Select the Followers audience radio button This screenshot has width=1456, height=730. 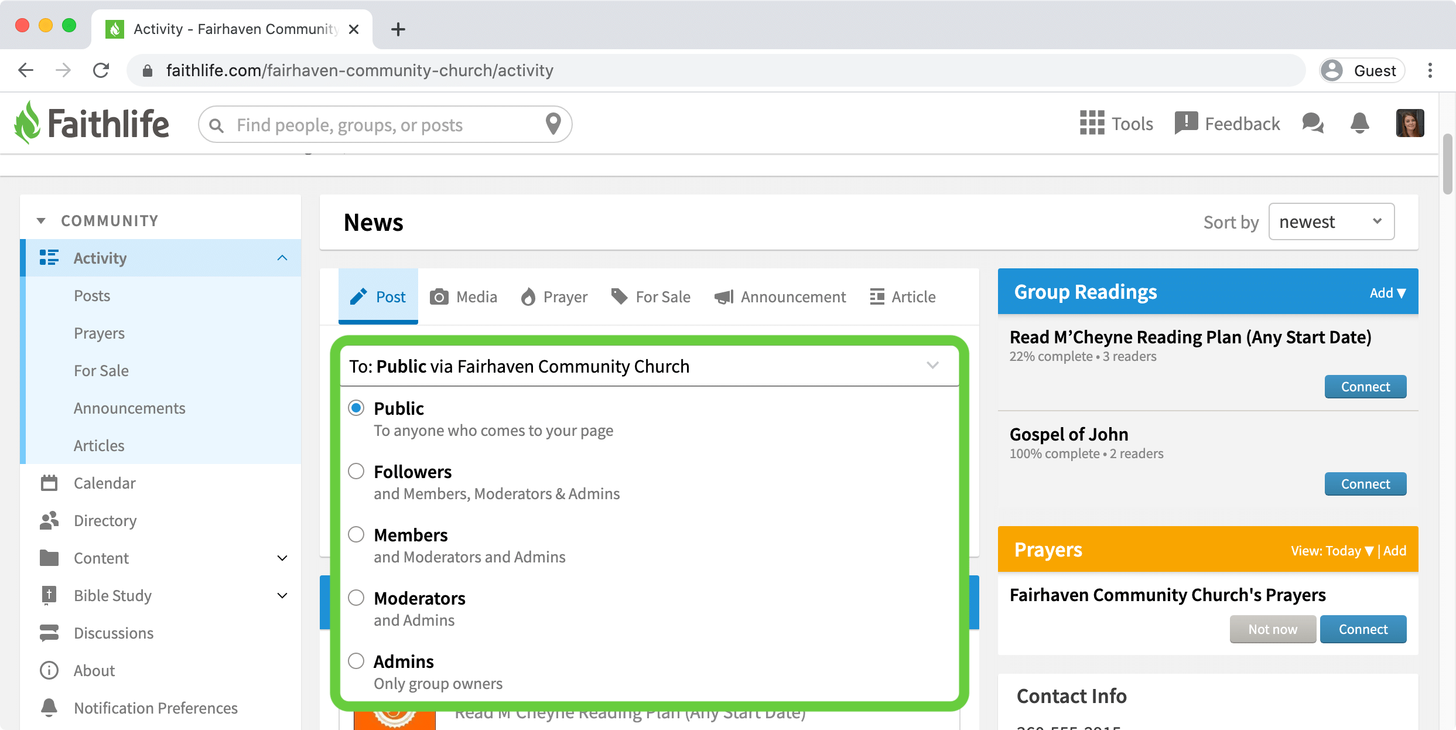click(x=356, y=471)
